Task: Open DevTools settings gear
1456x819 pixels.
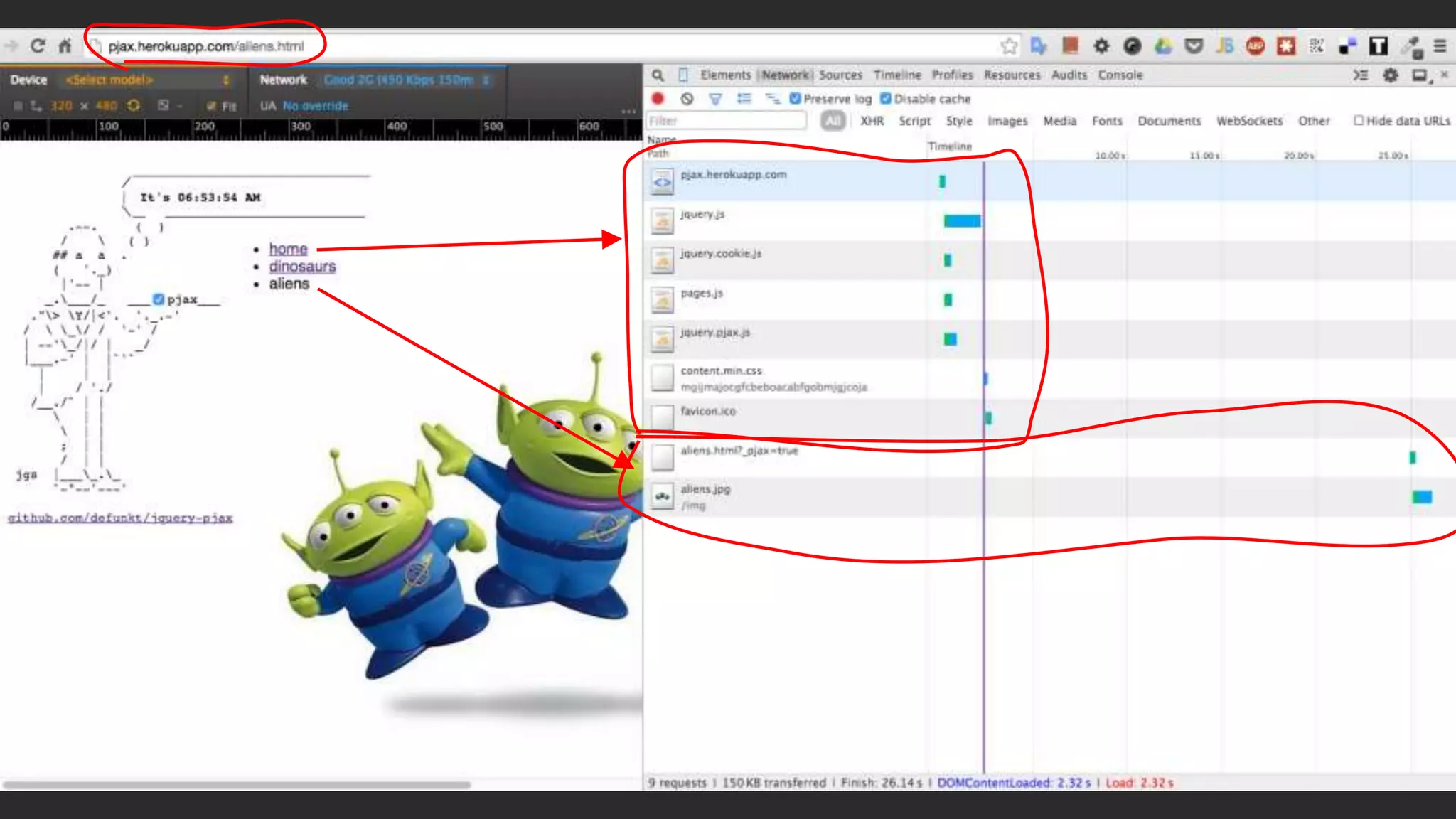Action: click(x=1390, y=75)
